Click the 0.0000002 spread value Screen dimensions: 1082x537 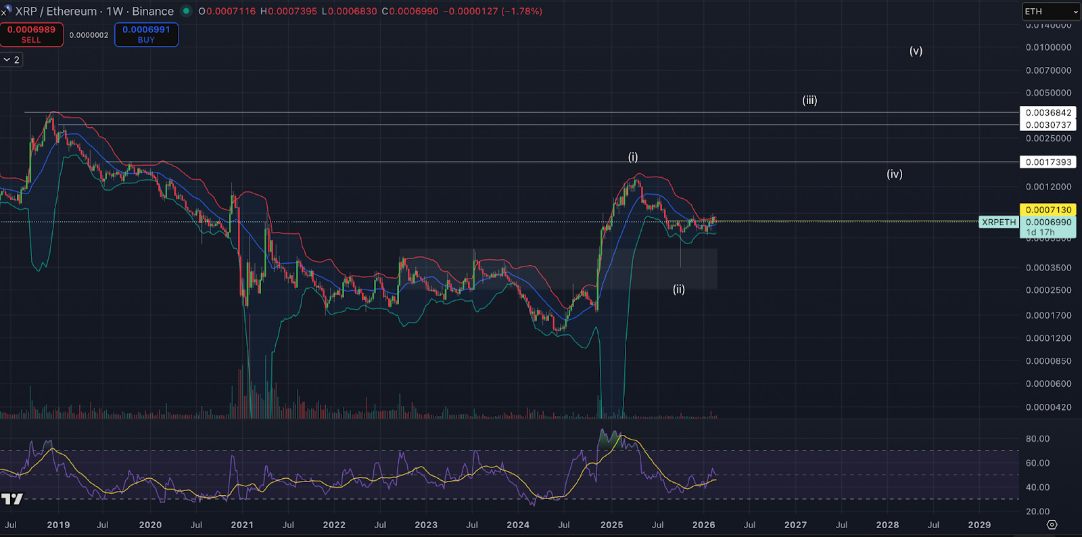point(89,35)
